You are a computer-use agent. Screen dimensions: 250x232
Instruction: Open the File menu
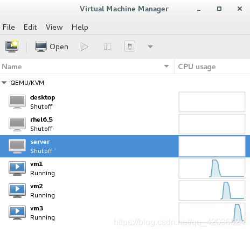[x=9, y=27]
